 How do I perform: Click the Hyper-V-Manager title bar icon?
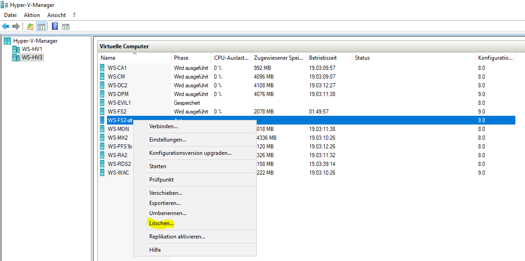coord(4,5)
